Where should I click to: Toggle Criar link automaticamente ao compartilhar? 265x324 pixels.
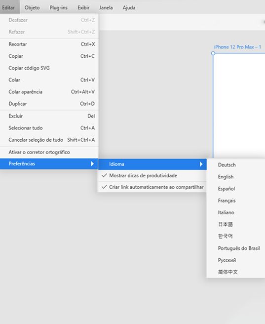[x=152, y=187]
